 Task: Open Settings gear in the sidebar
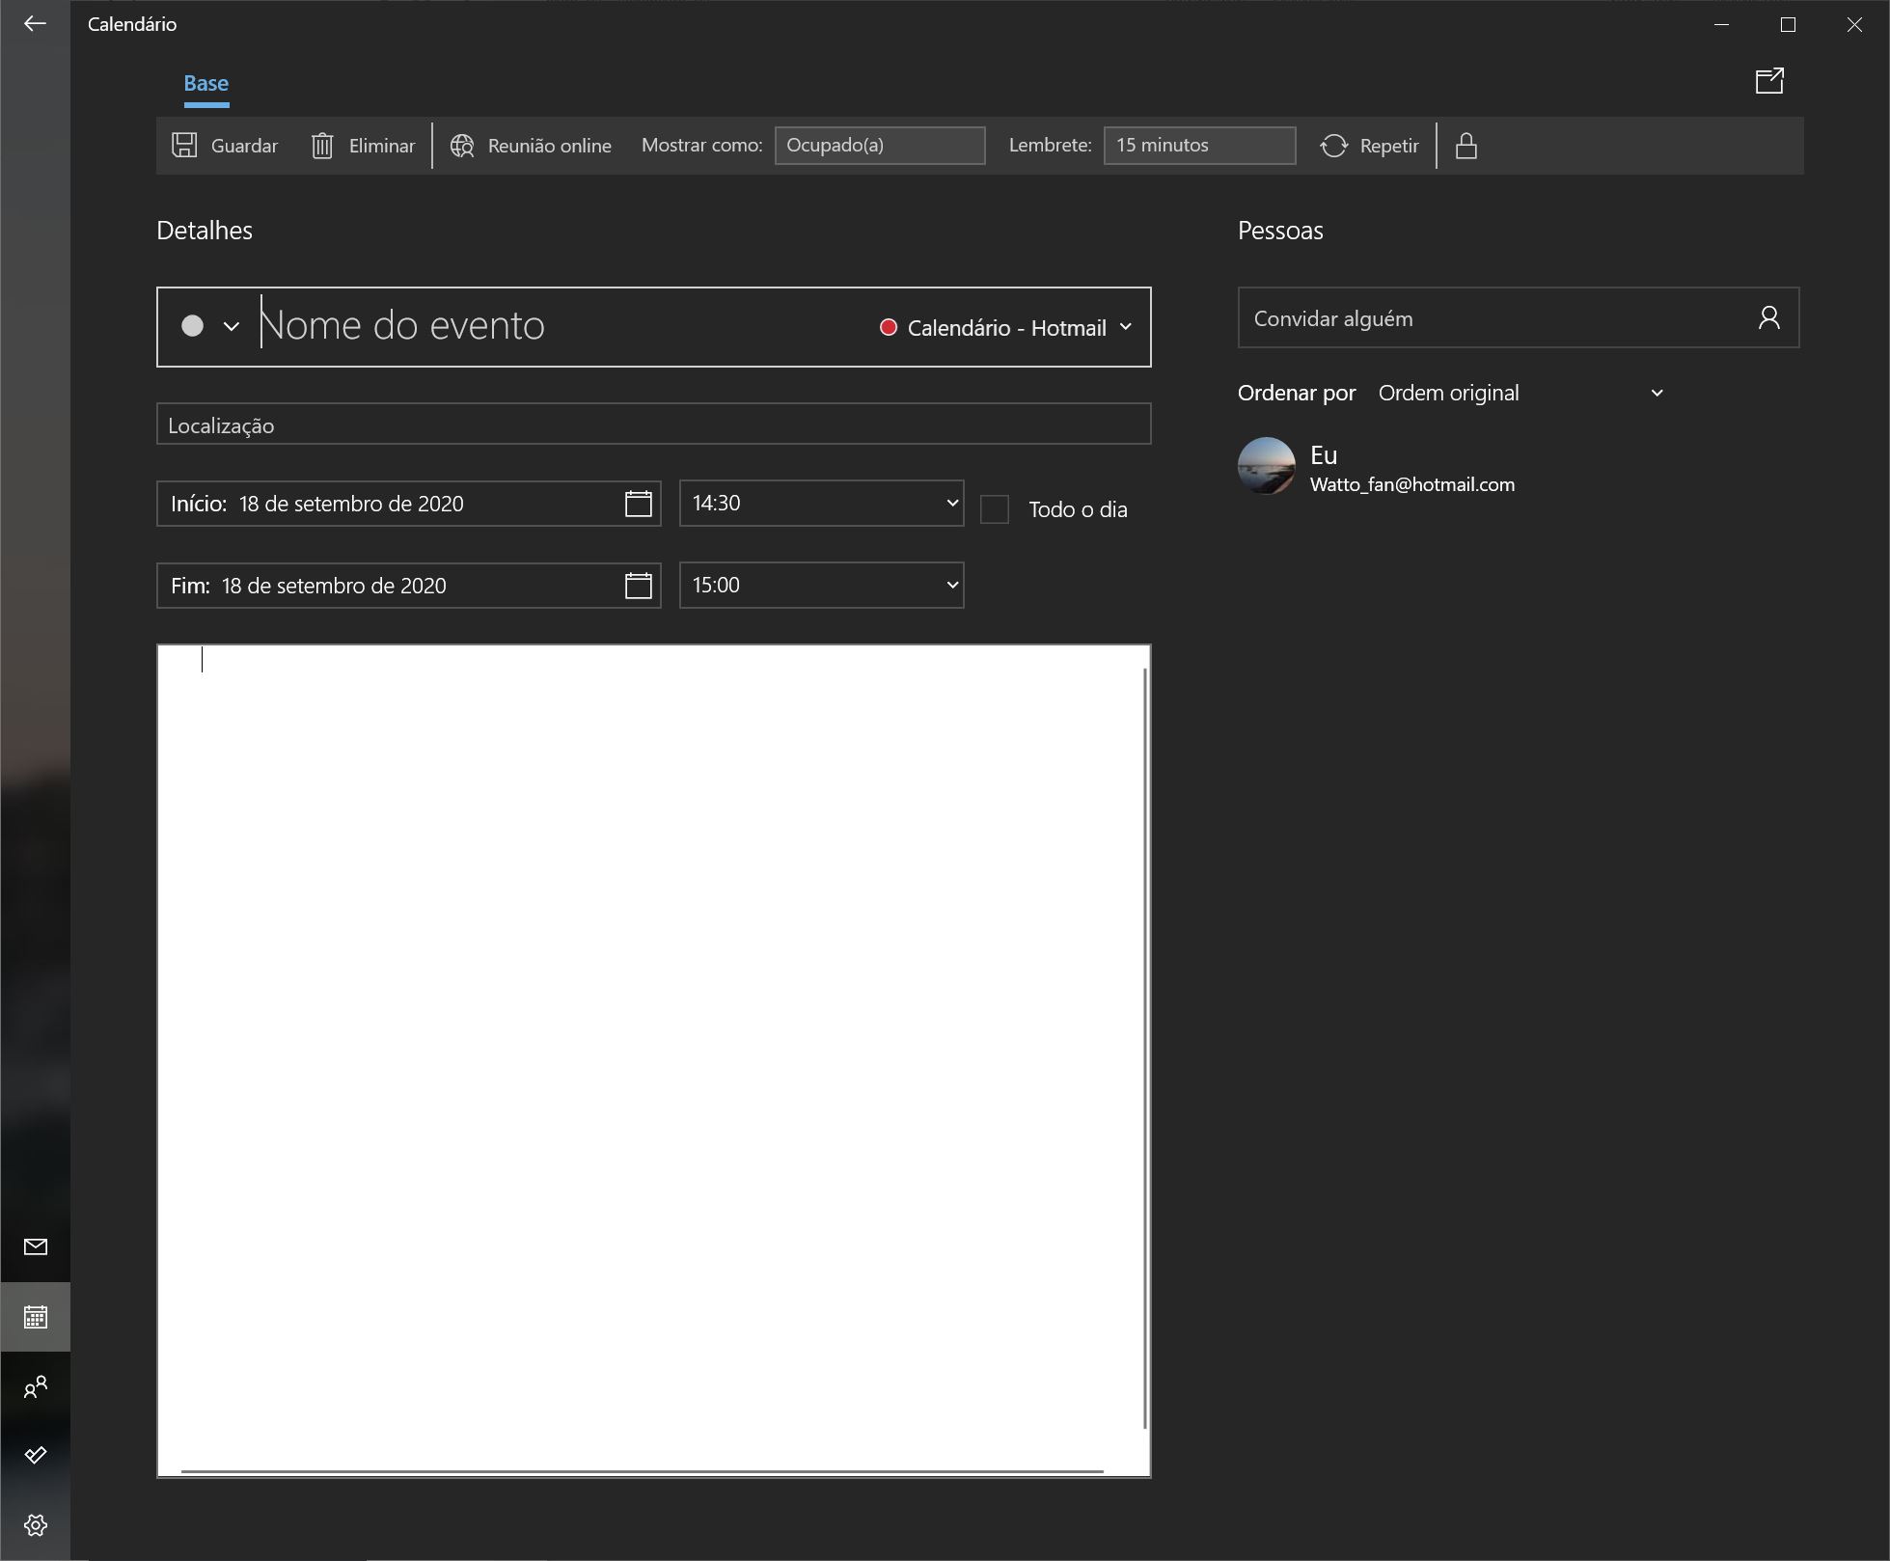coord(36,1524)
